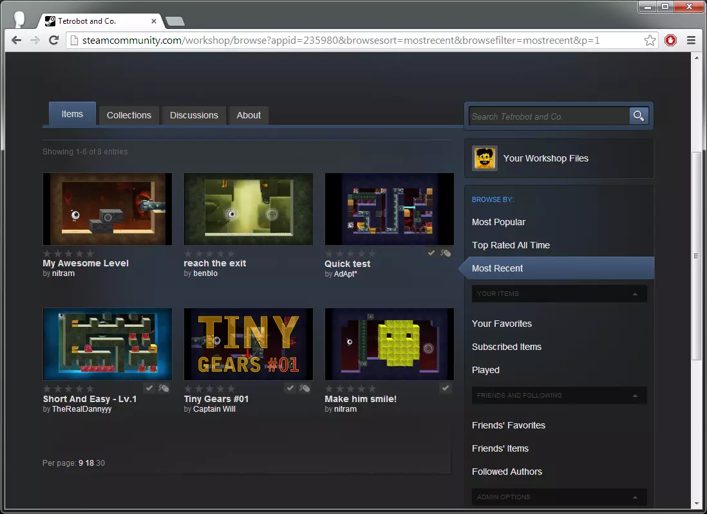This screenshot has height=514, width=707.
Task: Click the Steam favicon on the browser tab
Action: [x=50, y=21]
